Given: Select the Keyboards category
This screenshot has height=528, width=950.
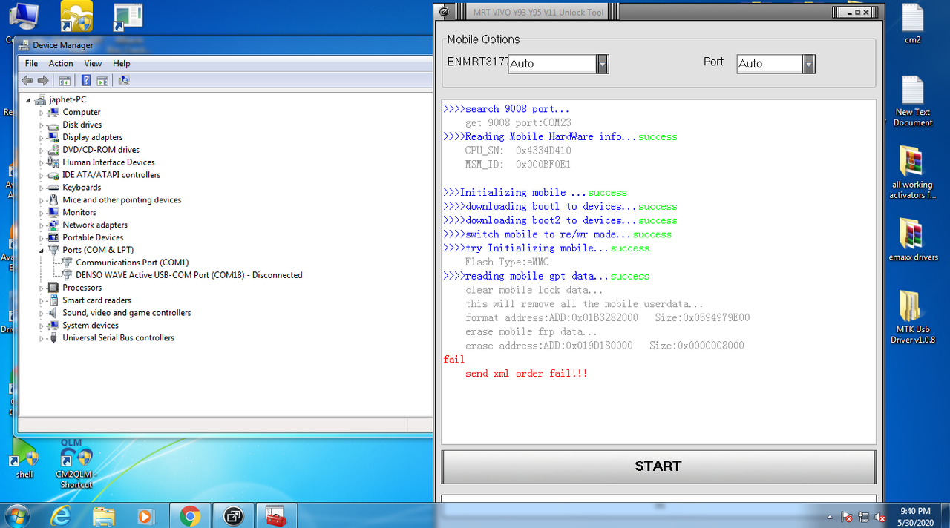Looking at the screenshot, I should [82, 188].
